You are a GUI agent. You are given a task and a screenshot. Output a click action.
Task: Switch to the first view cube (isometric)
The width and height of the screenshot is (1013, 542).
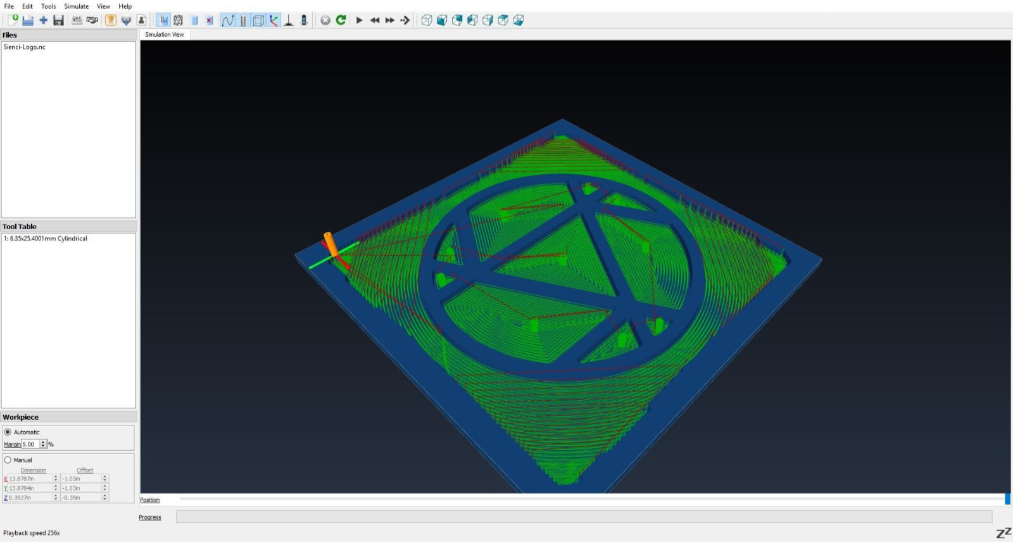pos(427,20)
